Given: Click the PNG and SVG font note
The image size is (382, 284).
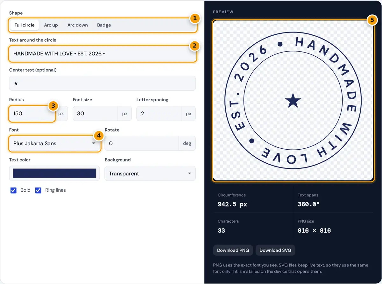Looking at the screenshot, I should pos(291,268).
